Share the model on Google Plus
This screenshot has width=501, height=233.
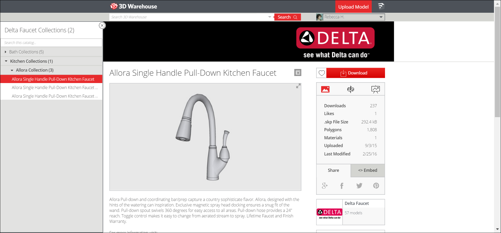point(325,186)
